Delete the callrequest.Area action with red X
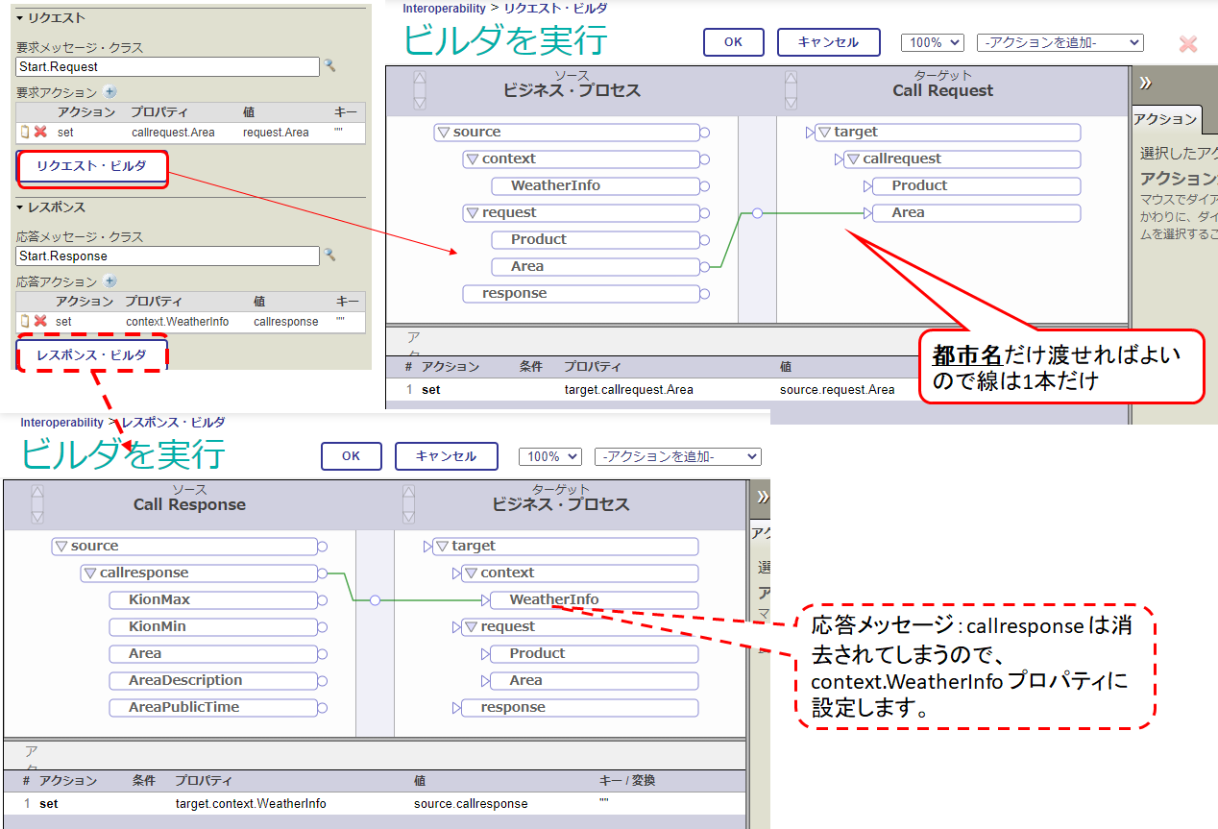Image resolution: width=1218 pixels, height=829 pixels. tap(40, 133)
